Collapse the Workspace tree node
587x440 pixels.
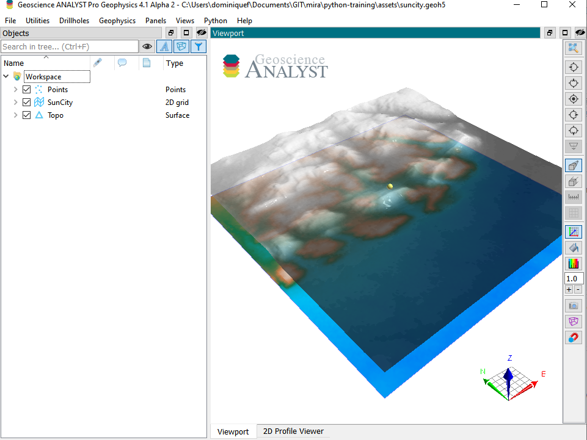point(6,76)
